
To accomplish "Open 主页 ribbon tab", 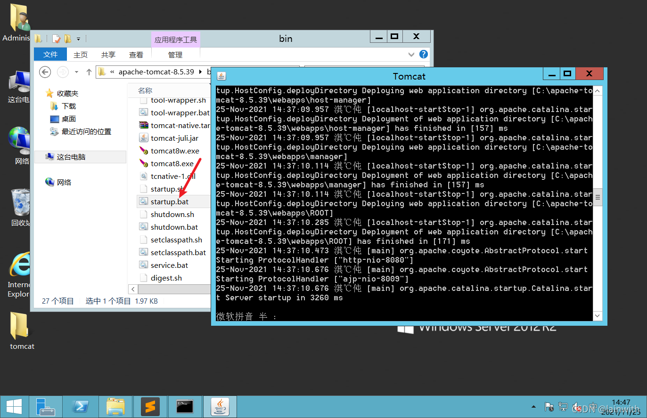I will (81, 55).
